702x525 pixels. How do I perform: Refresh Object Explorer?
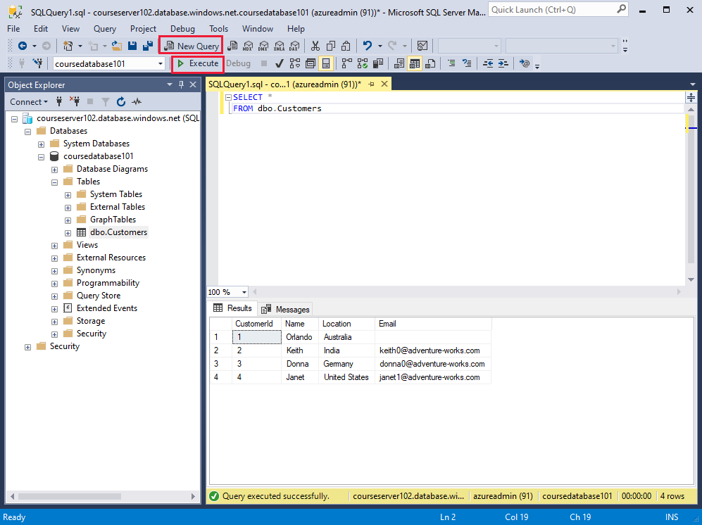[121, 101]
